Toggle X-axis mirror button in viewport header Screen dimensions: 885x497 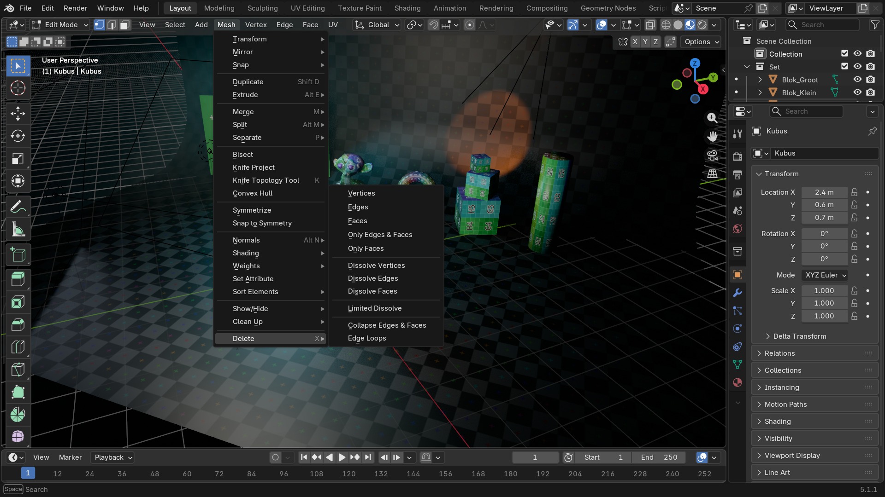pos(635,42)
